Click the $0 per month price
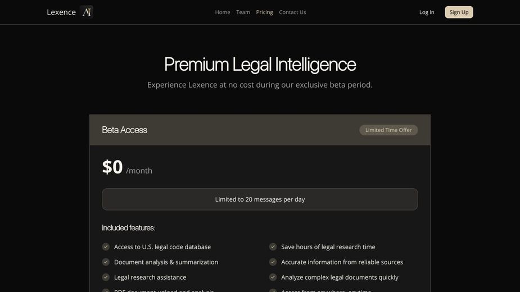The width and height of the screenshot is (520, 292). (x=127, y=167)
